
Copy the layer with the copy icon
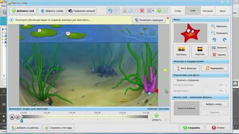[130, 11]
